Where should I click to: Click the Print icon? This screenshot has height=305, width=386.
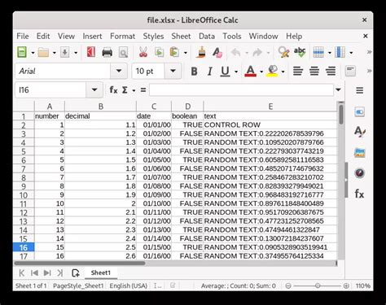pyautogui.click(x=107, y=52)
